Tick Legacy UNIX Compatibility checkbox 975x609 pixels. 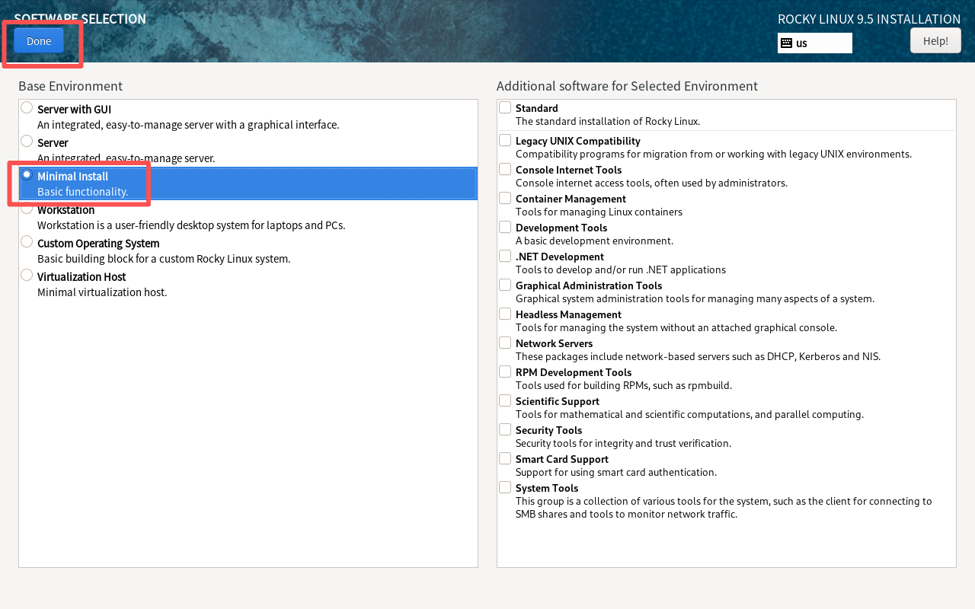(x=505, y=140)
